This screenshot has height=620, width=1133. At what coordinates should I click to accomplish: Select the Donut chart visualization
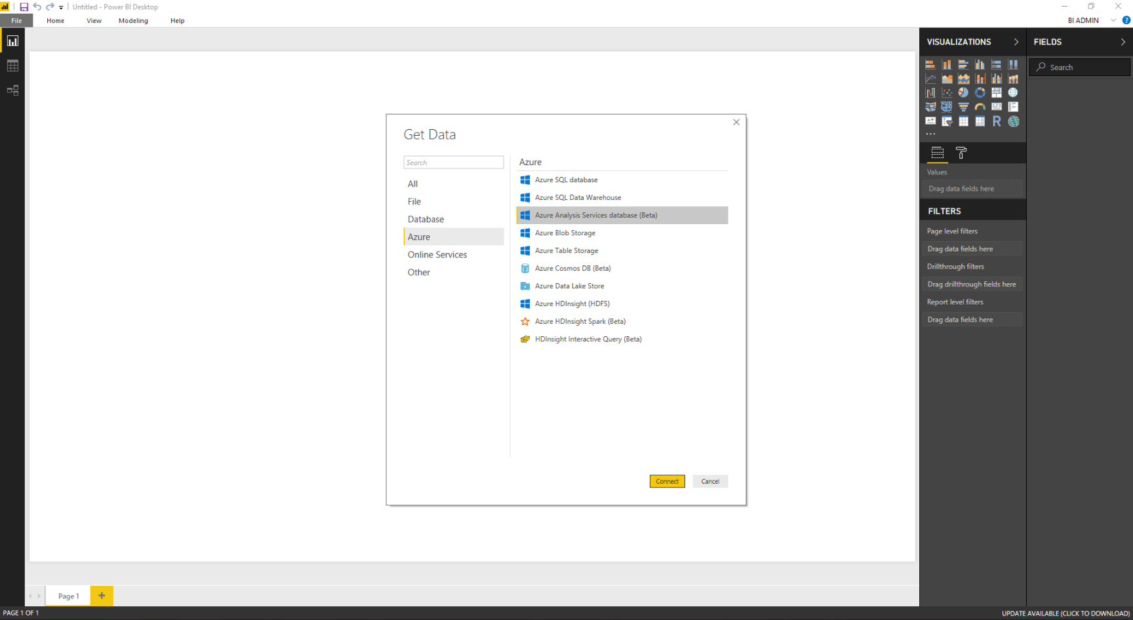(980, 92)
